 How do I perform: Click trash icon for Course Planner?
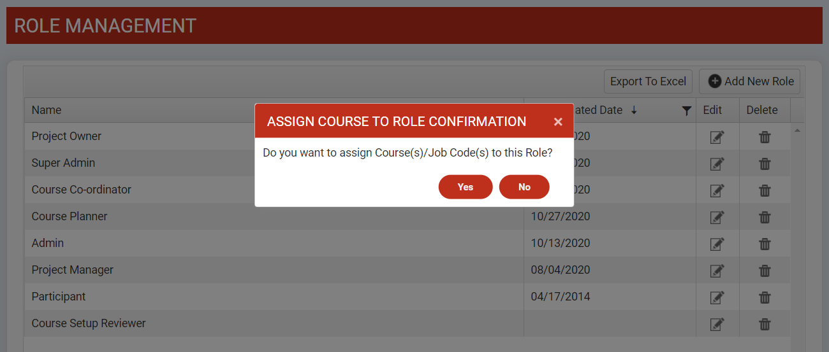[765, 217]
